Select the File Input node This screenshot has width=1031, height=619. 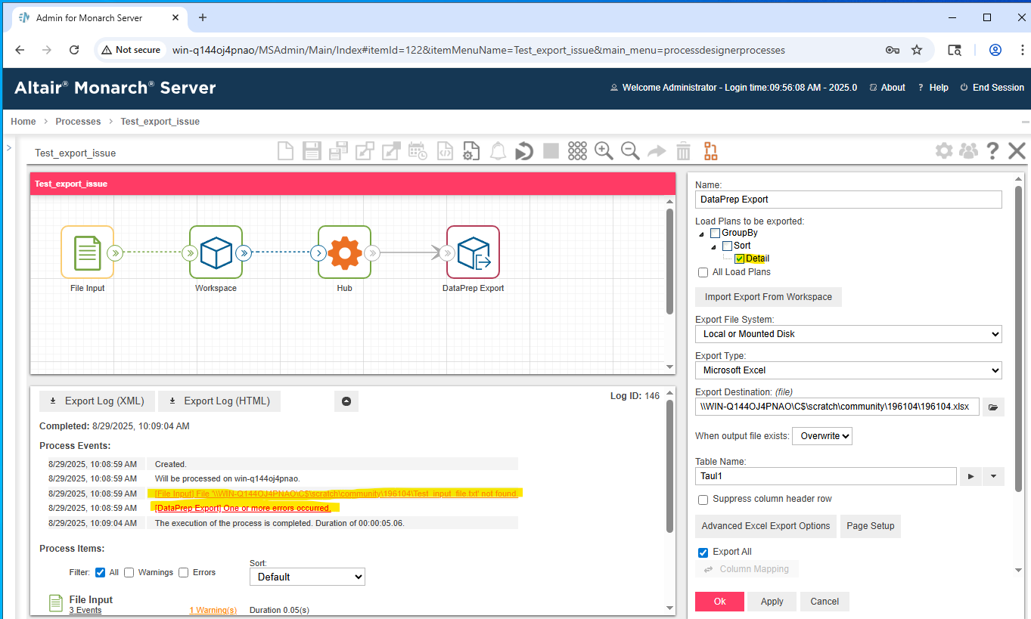(x=87, y=252)
